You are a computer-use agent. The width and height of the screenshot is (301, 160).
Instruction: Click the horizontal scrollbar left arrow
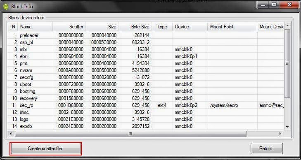click(x=11, y=134)
